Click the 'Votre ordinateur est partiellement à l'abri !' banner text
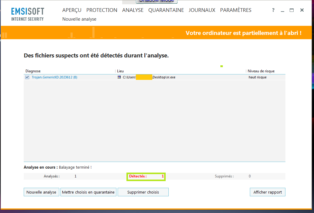 point(243,33)
